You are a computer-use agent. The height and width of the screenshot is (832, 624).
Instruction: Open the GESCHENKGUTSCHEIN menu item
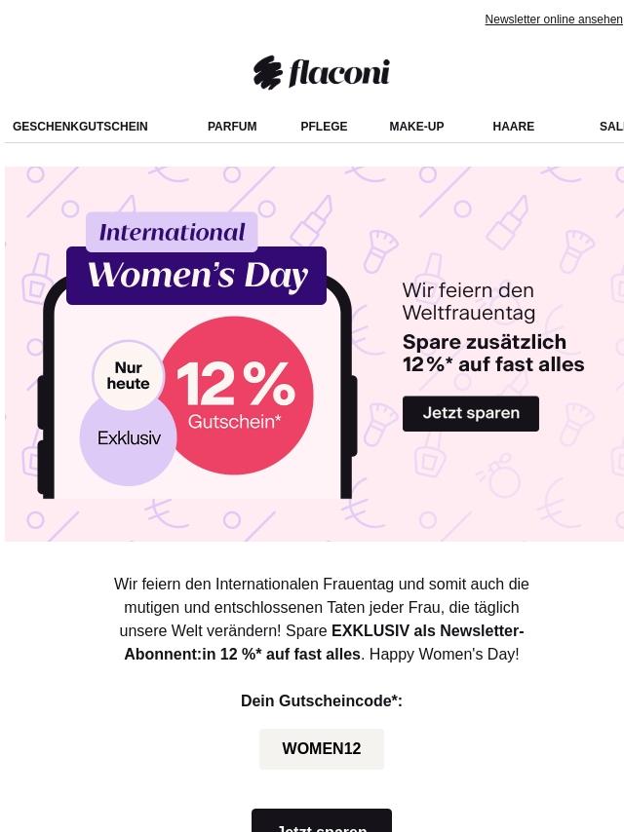80,127
